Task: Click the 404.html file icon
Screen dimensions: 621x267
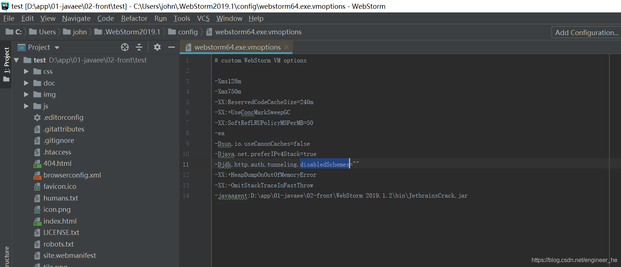Action: (x=37, y=164)
